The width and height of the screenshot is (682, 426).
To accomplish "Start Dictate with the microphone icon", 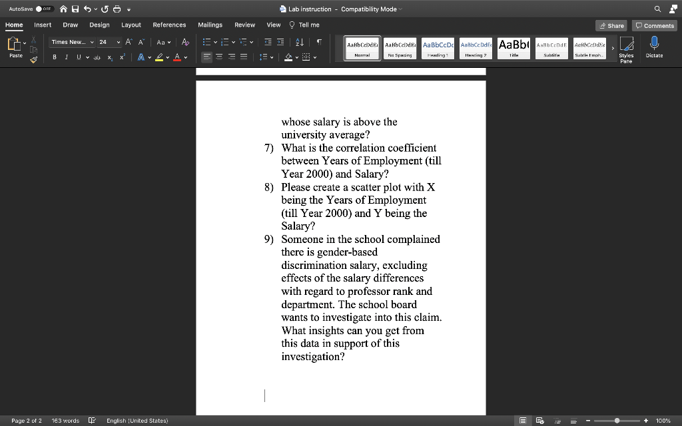I will [x=654, y=47].
